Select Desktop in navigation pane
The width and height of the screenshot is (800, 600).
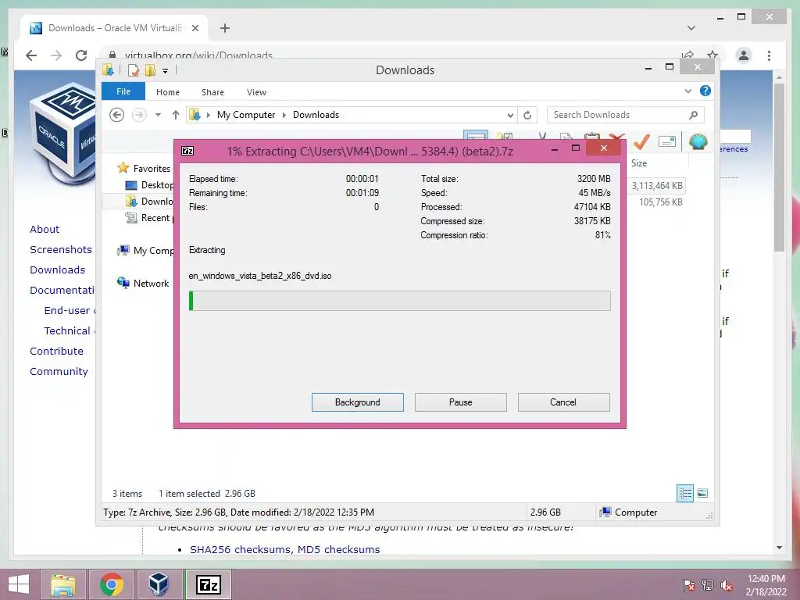click(x=157, y=184)
